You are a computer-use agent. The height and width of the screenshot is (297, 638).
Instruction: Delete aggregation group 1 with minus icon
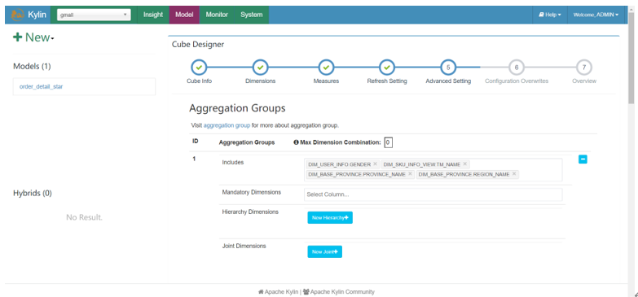tap(583, 159)
